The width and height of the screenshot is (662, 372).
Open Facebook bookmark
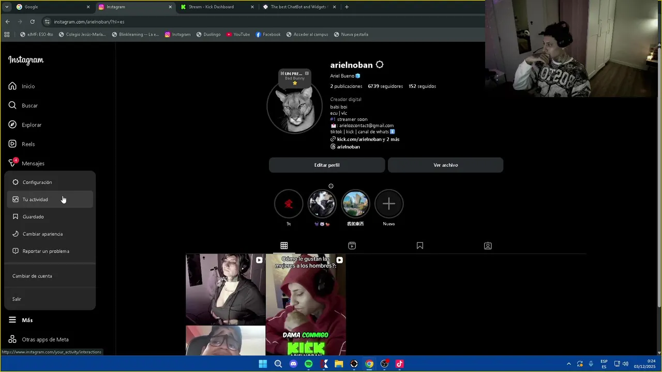coord(268,35)
